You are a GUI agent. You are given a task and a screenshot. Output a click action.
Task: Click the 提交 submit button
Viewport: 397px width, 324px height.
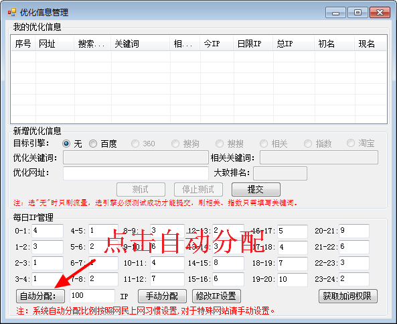(256, 189)
